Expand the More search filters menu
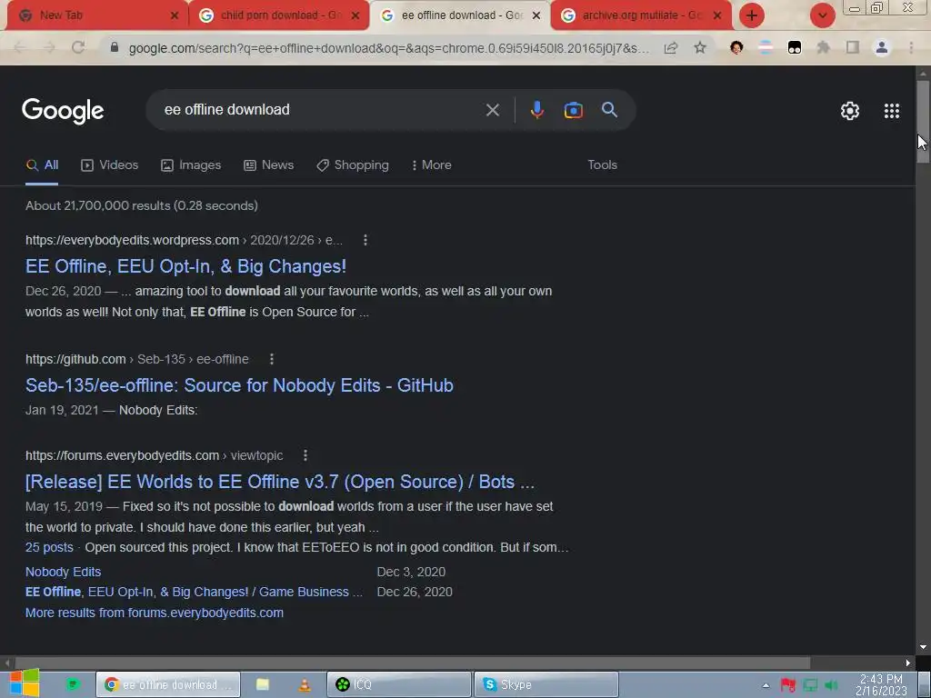Screen dimensions: 931x698 [x=431, y=165]
